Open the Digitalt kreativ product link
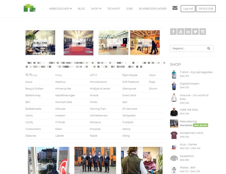Image resolution: width=226 pixels, height=174 pixels. click(x=189, y=84)
